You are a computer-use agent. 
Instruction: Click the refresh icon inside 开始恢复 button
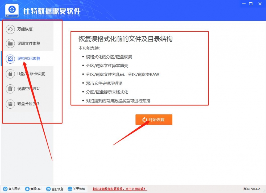tap(145, 120)
